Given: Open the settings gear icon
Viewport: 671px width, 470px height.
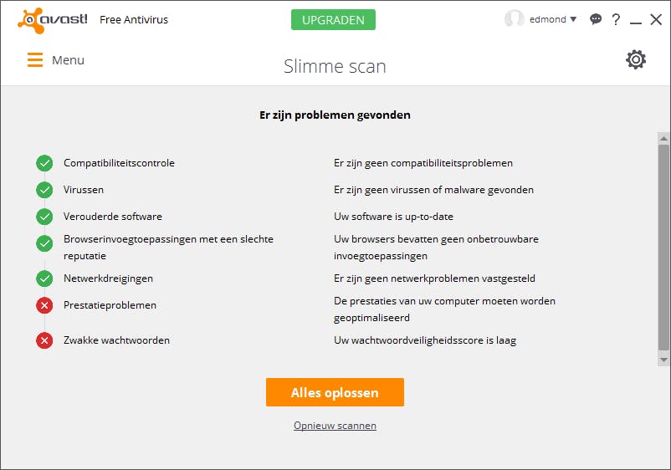Looking at the screenshot, I should [636, 59].
